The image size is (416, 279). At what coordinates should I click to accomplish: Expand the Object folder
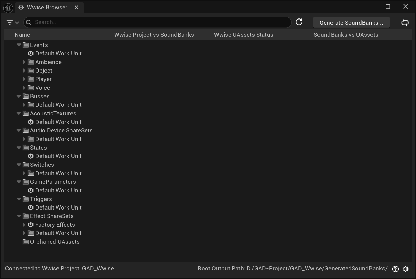pyautogui.click(x=24, y=71)
